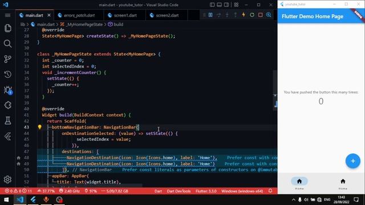Tap the highlighted Home navigation destination

(x=299, y=183)
